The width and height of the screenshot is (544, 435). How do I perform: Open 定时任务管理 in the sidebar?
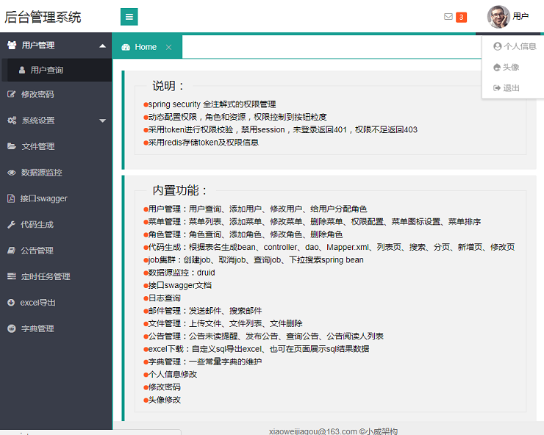[46, 276]
